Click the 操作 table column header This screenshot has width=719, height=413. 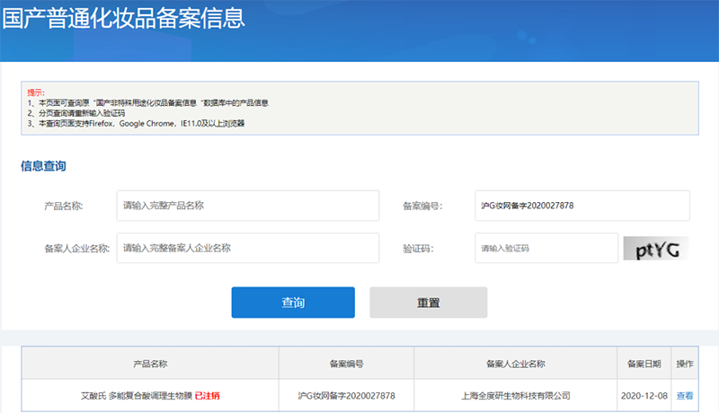[685, 364]
